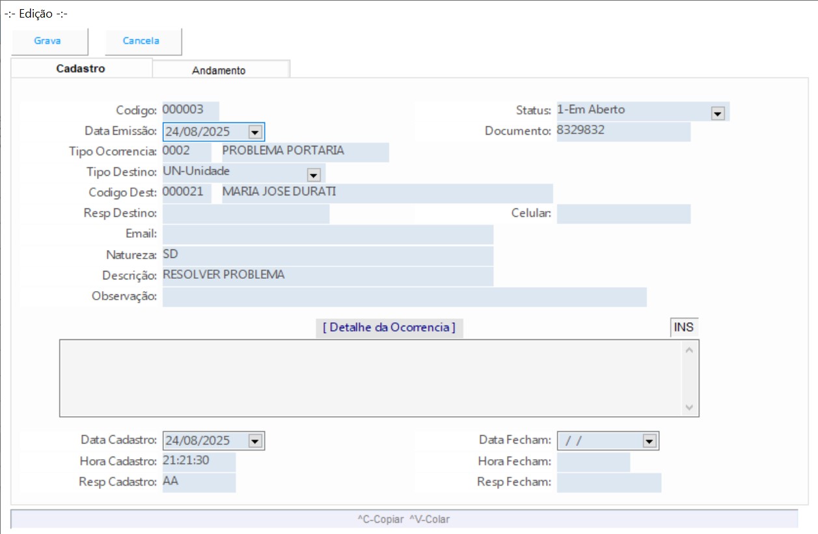Click the Documento input field
The width and height of the screenshot is (818, 534).
click(623, 131)
